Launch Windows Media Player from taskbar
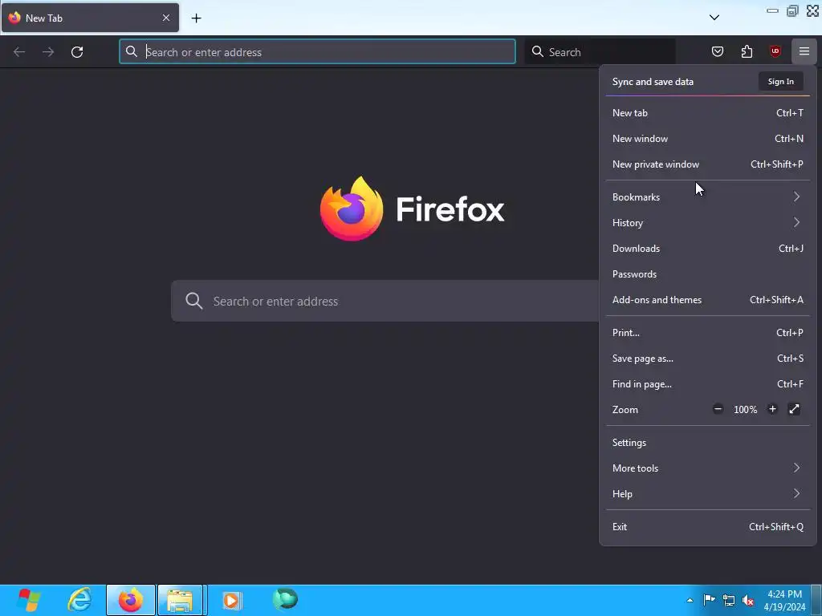 point(232,600)
